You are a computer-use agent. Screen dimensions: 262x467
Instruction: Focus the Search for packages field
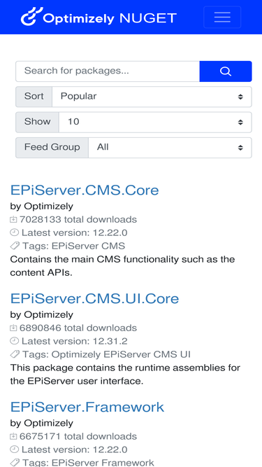click(108, 71)
